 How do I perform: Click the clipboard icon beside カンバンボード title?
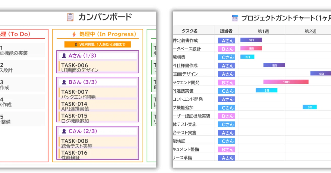[x=70, y=17]
